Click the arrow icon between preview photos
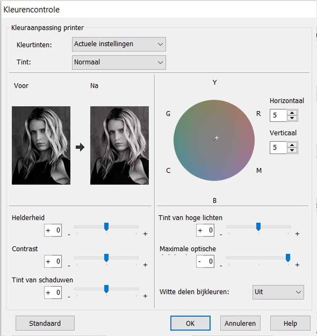Image resolution: width=317 pixels, height=336 pixels. 80,147
